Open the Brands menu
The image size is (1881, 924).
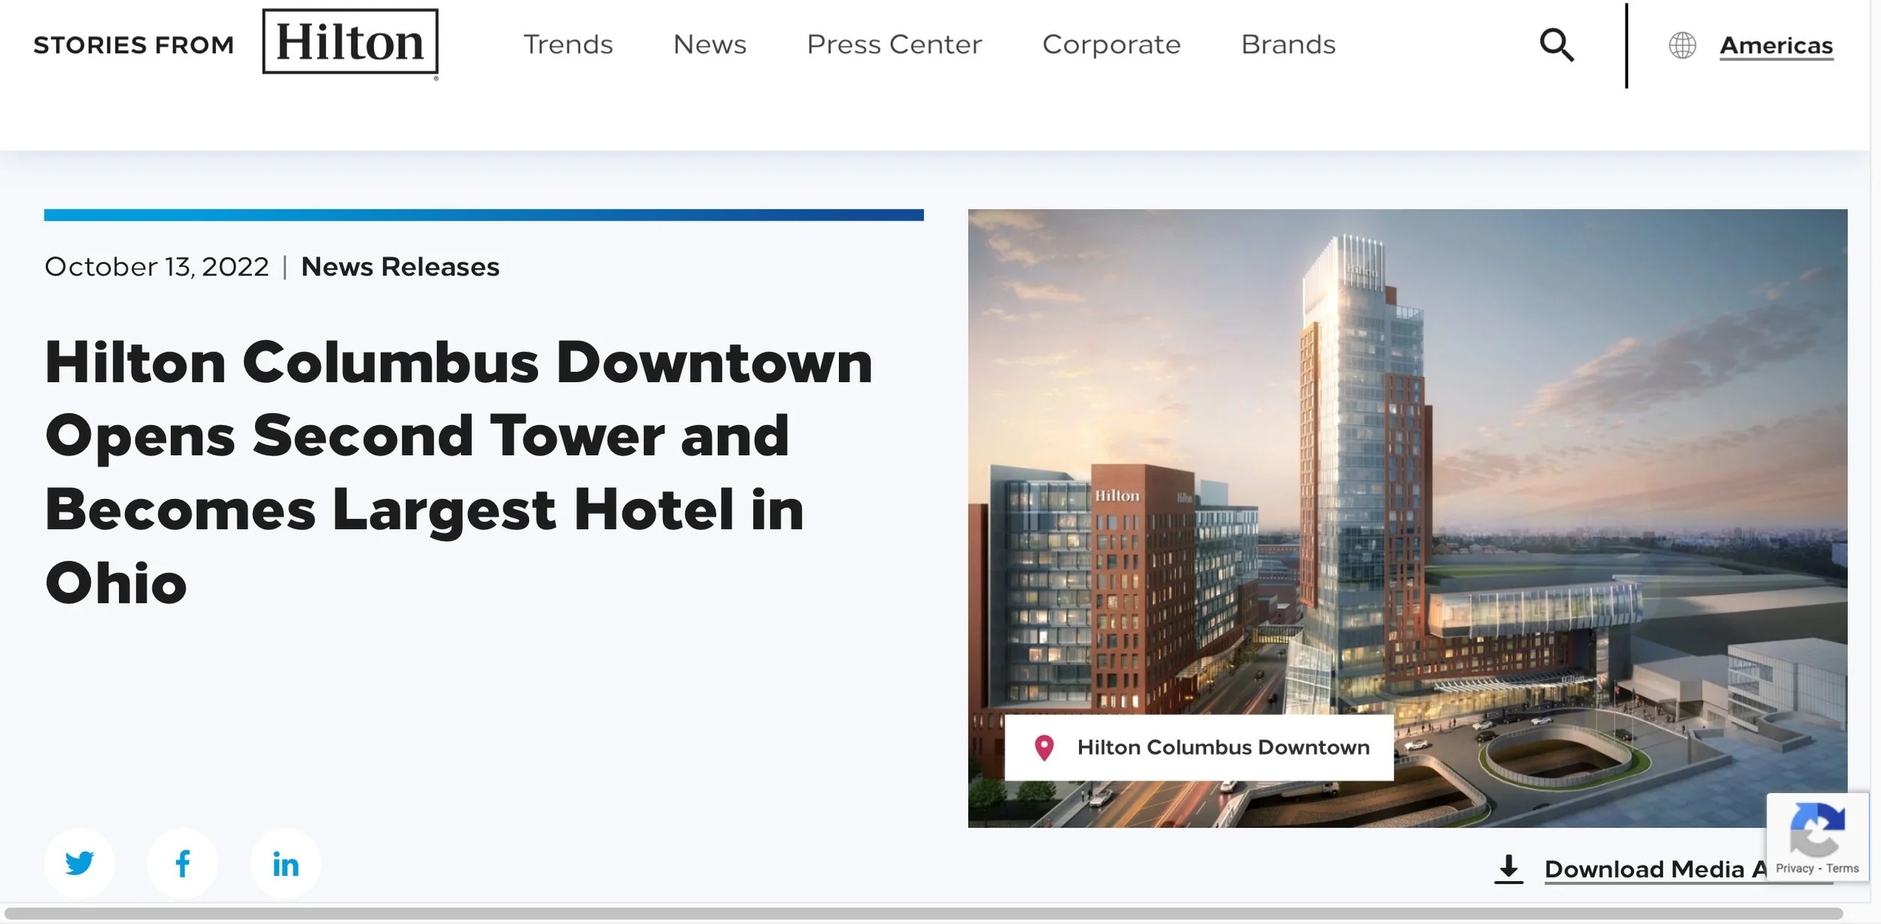pos(1288,44)
